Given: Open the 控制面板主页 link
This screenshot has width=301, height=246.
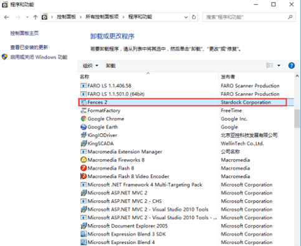Looking at the screenshot, I should point(24,33).
